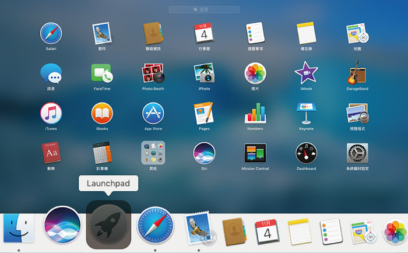The image size is (408, 253).
Task: Launch Keynote
Action: [x=306, y=113]
